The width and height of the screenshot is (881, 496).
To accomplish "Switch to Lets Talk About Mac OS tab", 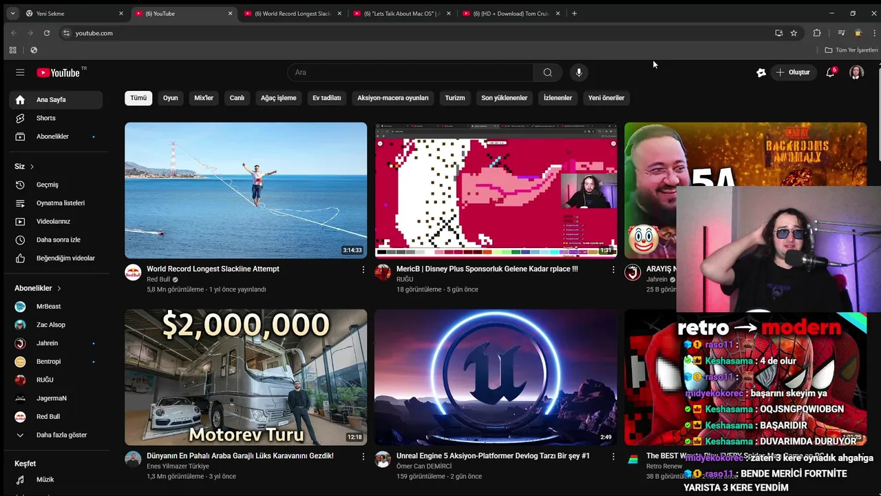I will 402,13.
